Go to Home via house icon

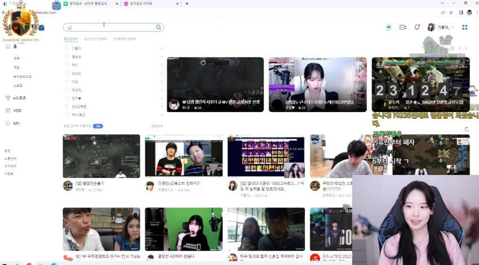[x=8, y=46]
